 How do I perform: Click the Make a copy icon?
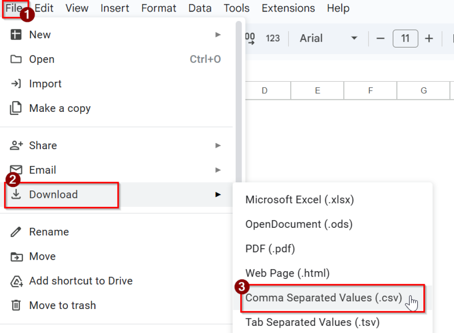click(x=16, y=108)
